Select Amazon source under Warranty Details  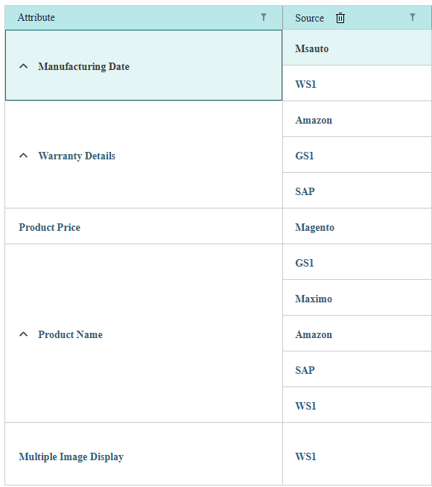click(x=357, y=119)
